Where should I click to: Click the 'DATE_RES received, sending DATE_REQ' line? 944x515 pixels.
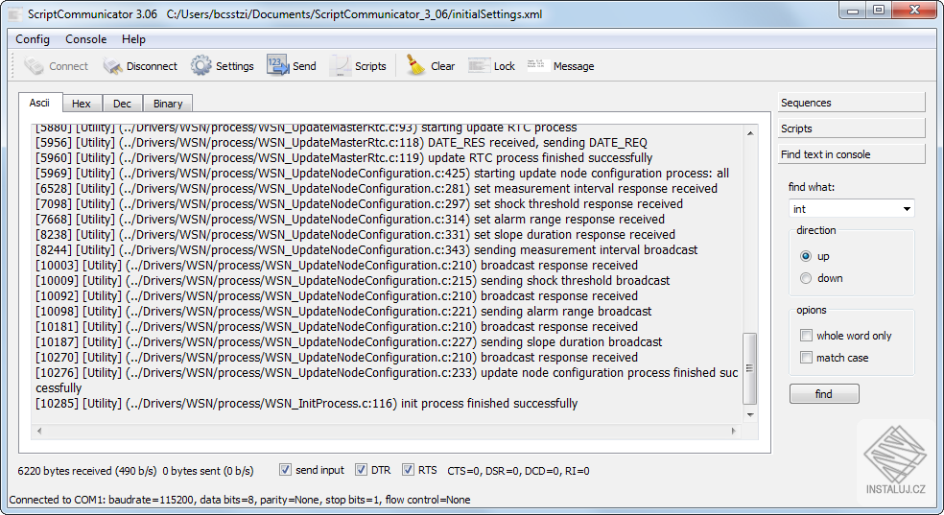coord(342,143)
